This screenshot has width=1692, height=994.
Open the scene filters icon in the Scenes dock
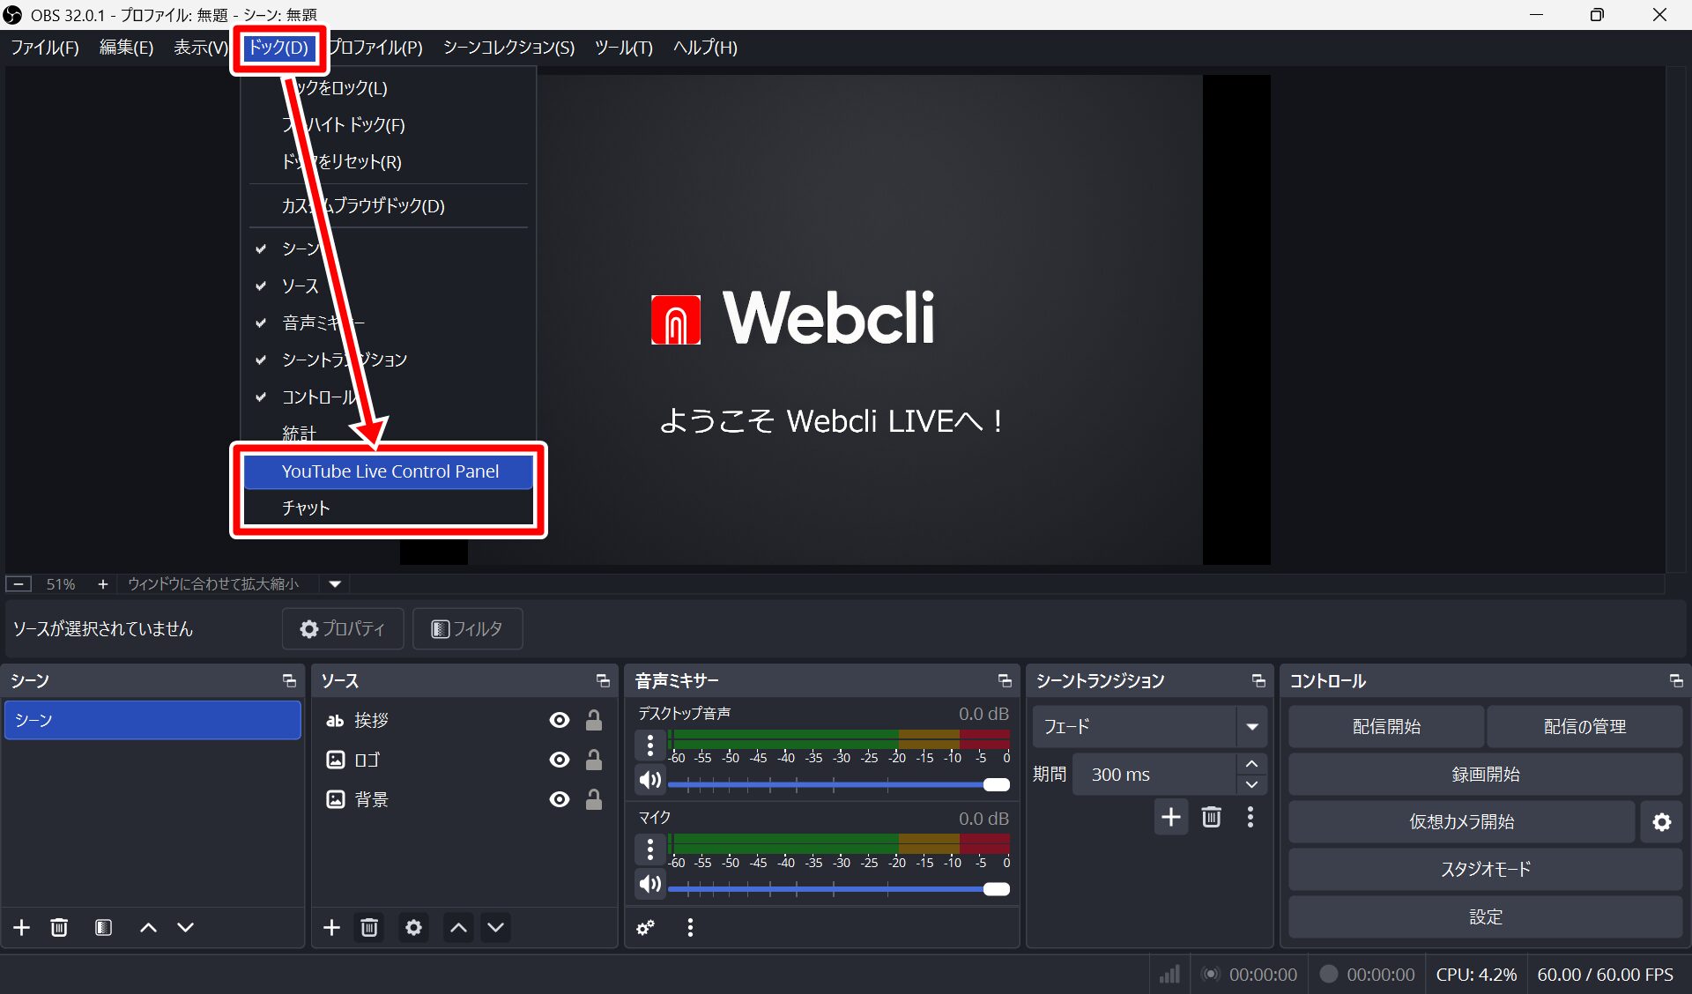(103, 927)
